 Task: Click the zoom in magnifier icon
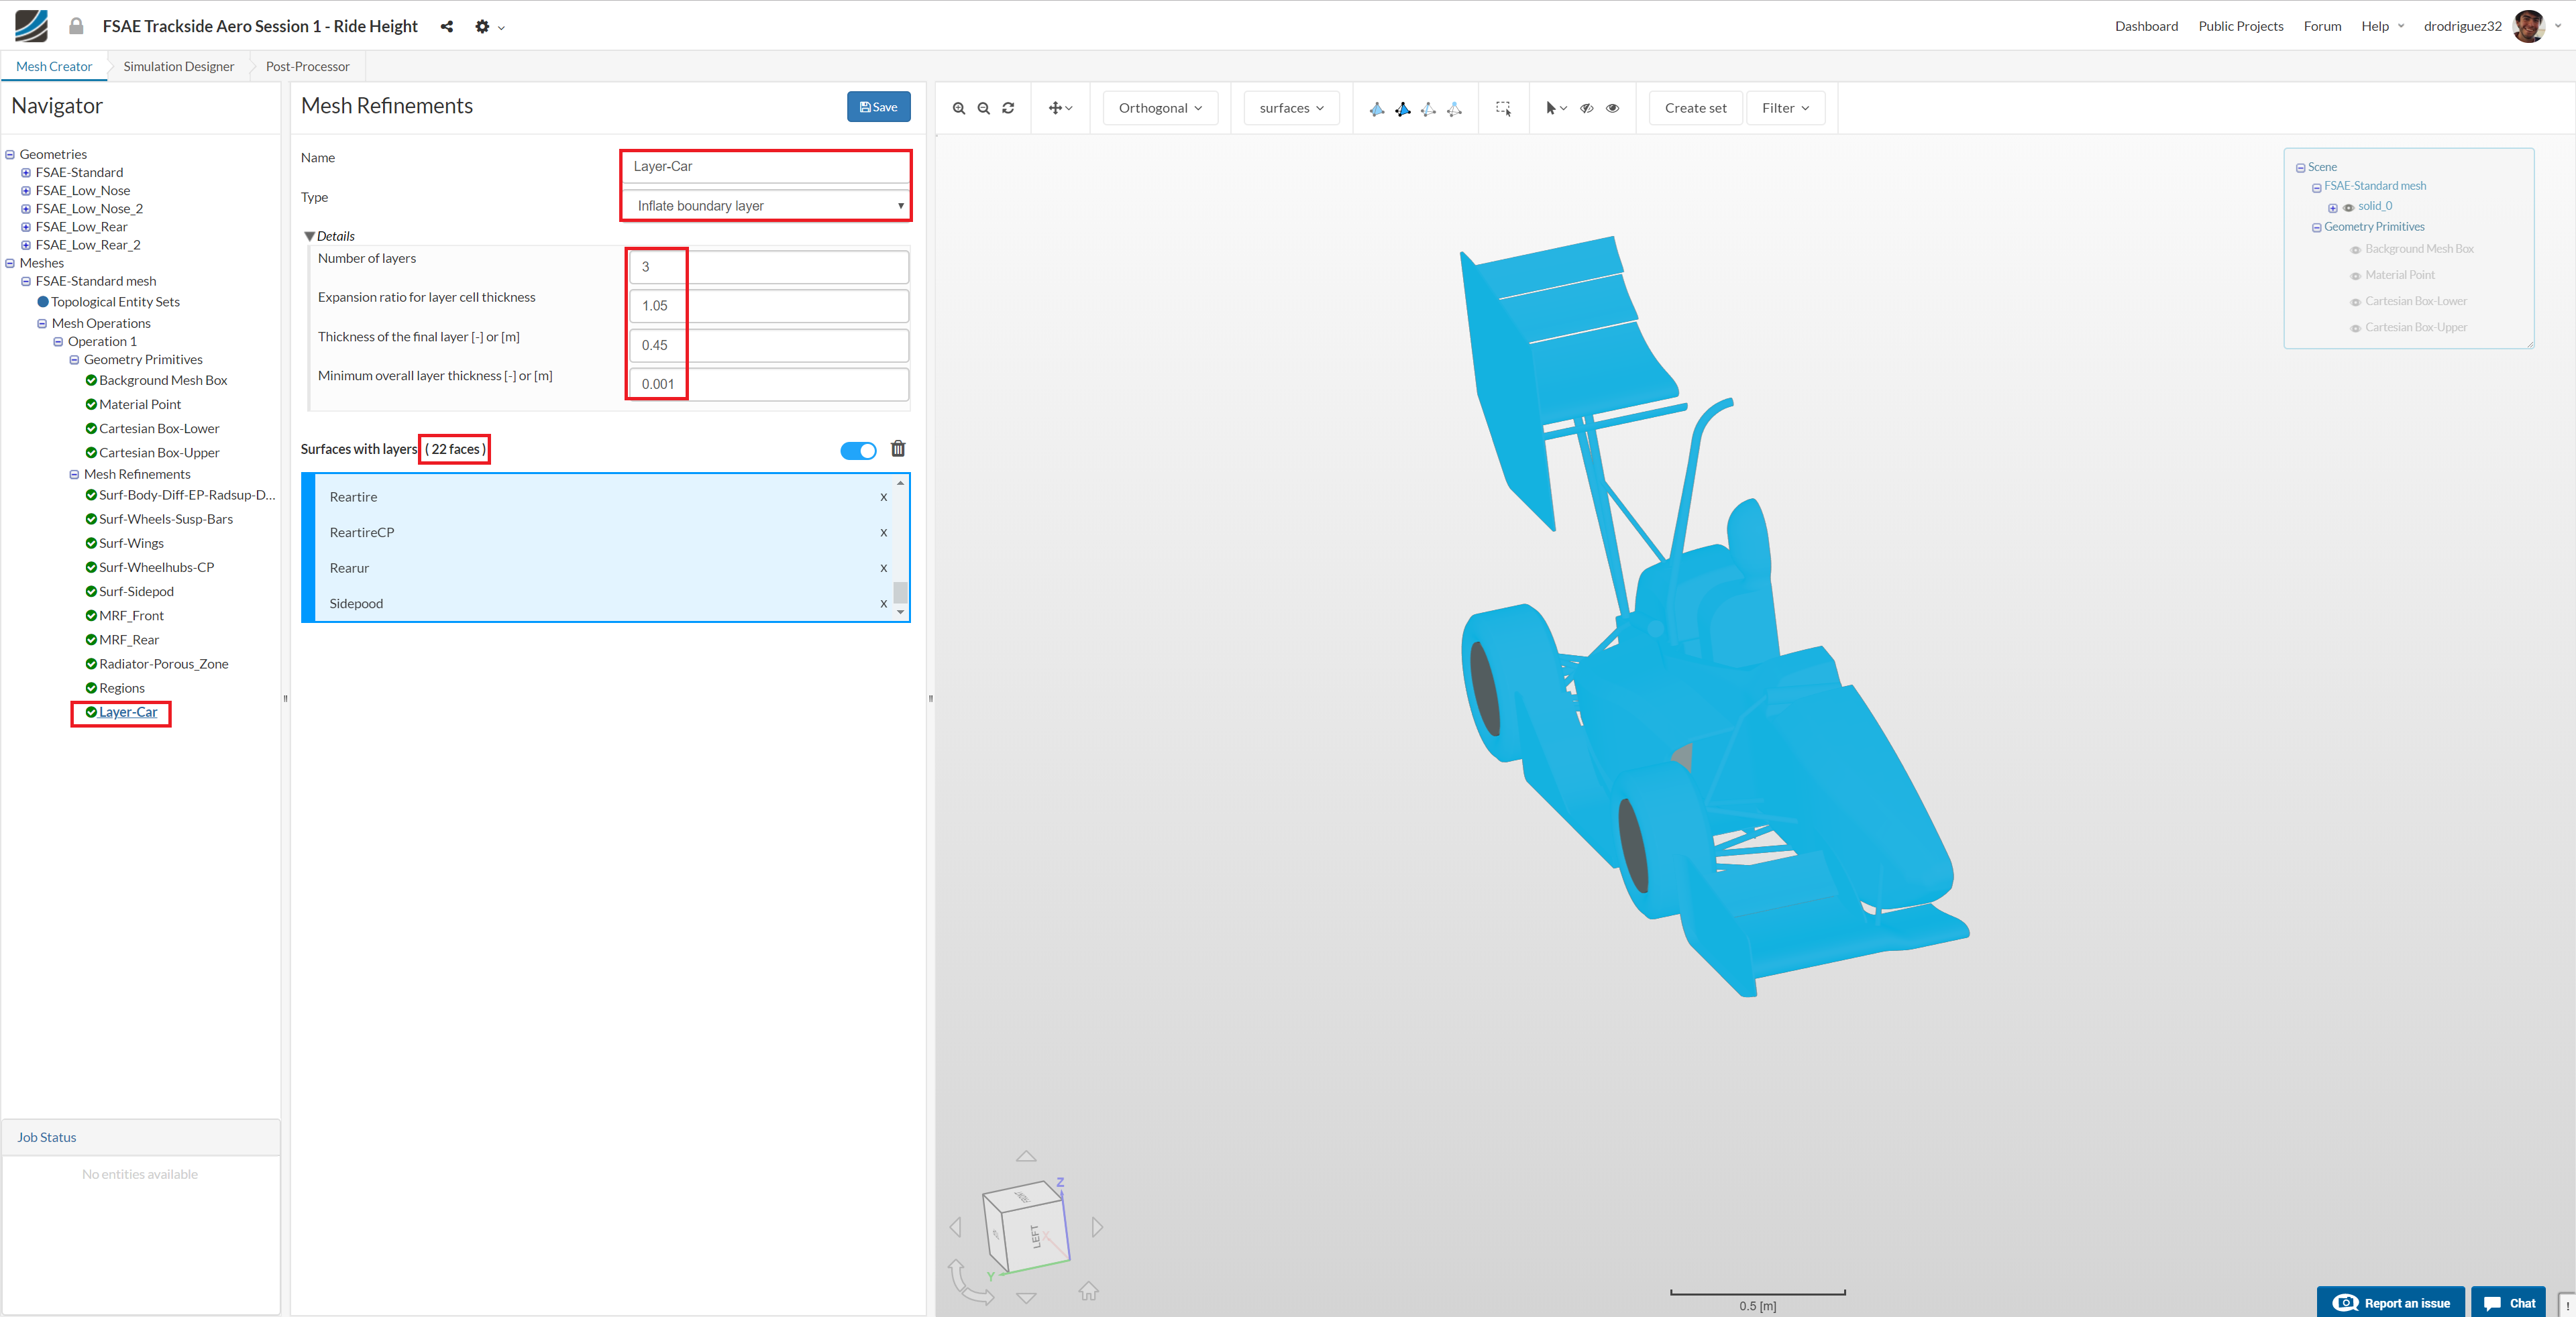[958, 108]
